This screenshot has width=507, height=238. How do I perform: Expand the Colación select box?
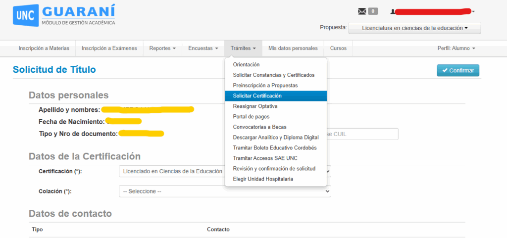point(225,191)
